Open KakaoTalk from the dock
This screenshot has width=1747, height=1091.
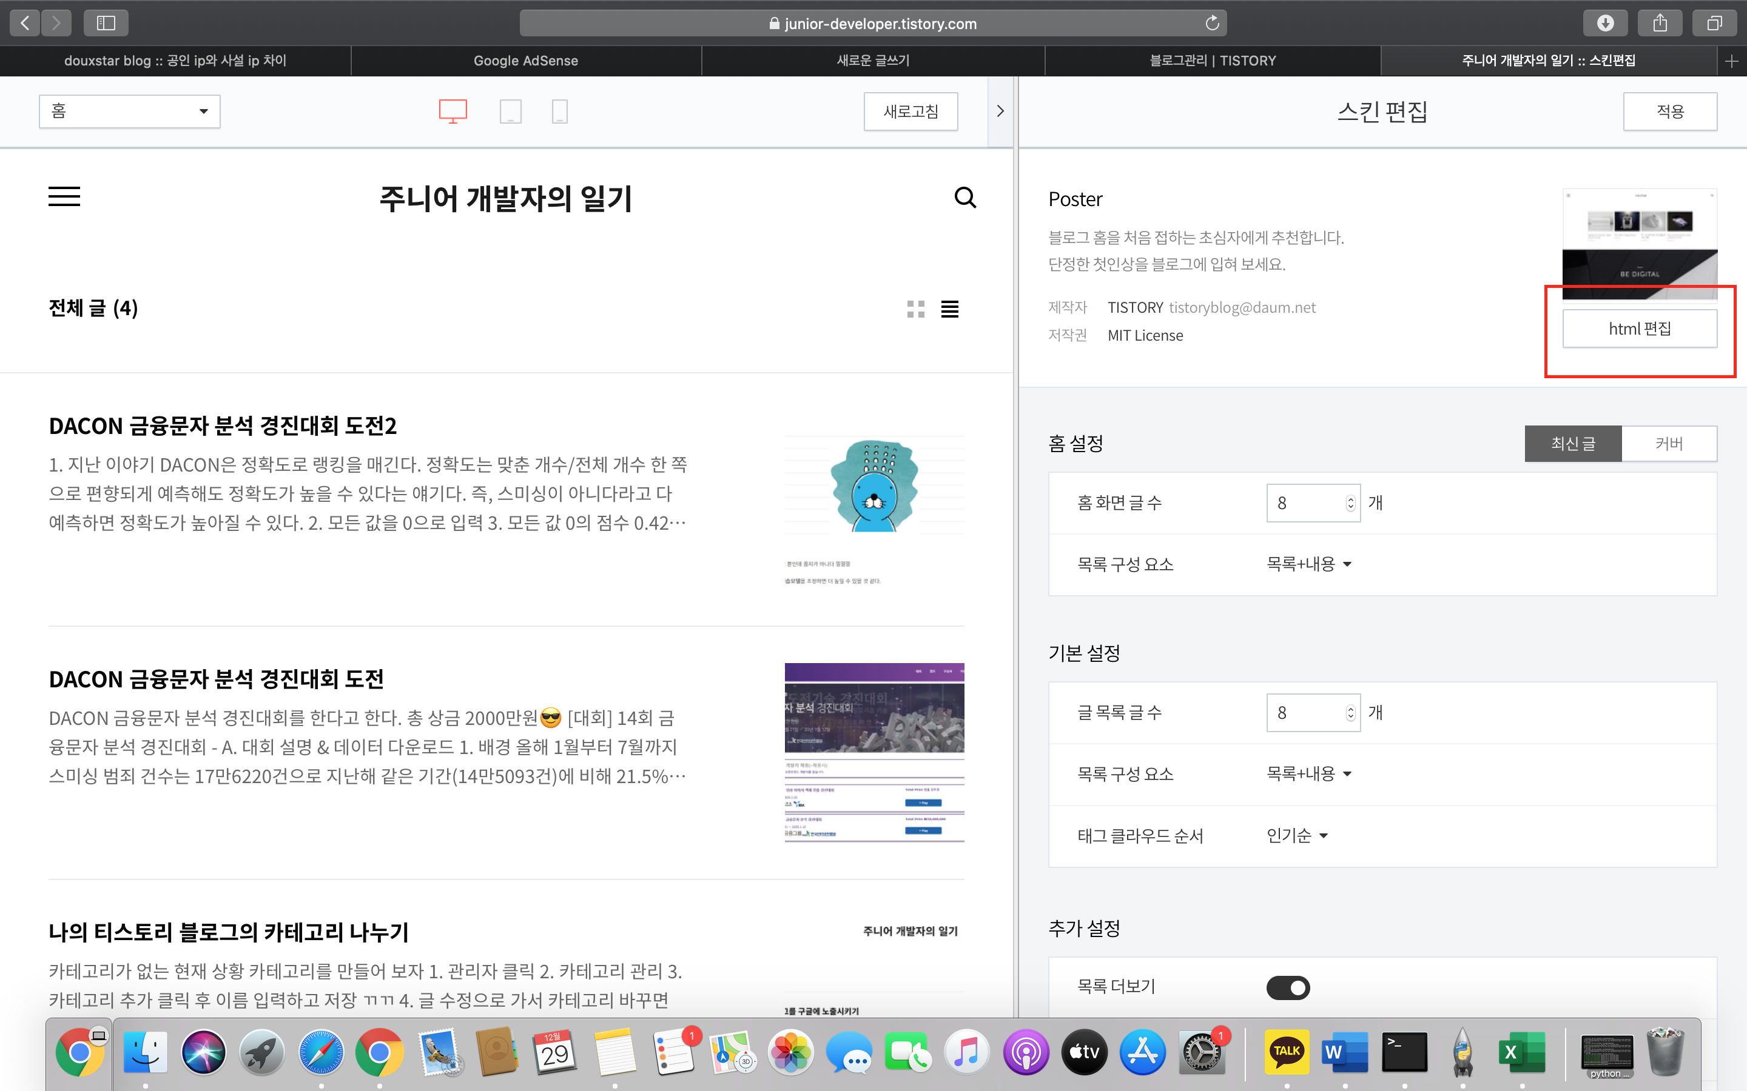tap(1287, 1052)
